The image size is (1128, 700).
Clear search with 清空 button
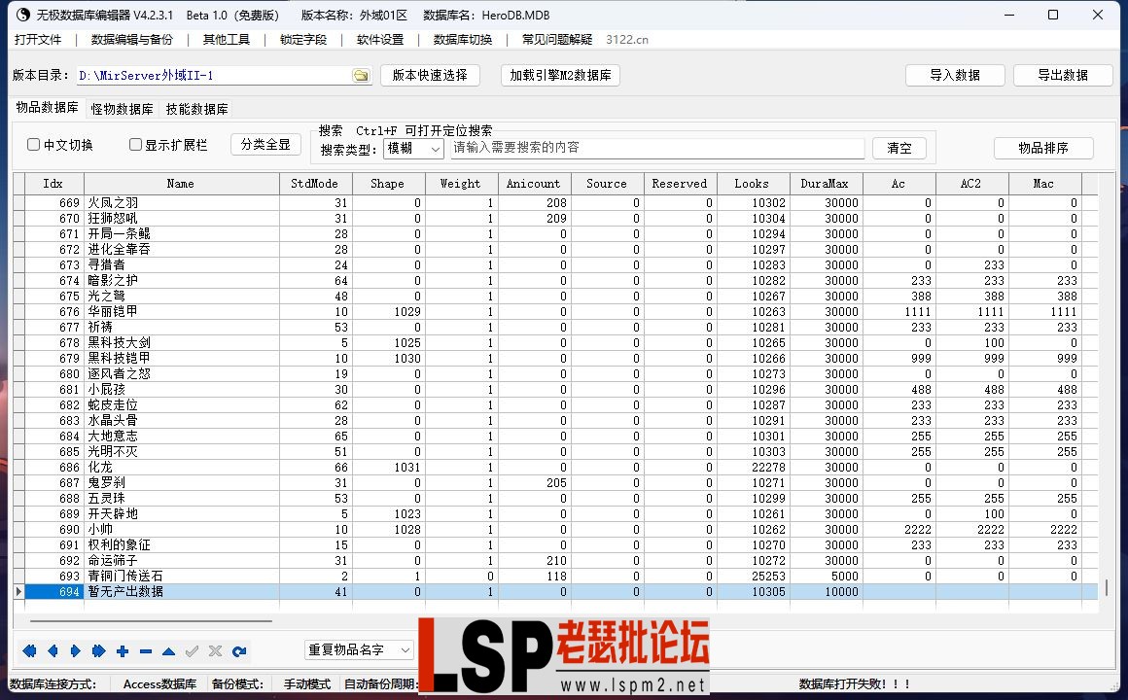899,148
